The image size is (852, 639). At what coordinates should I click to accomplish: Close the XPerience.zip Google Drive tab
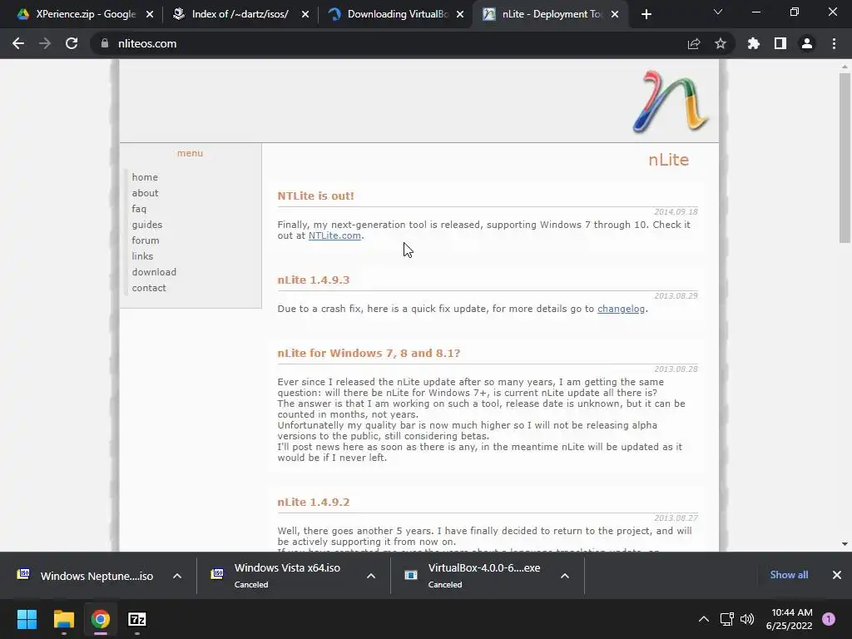coord(150,15)
